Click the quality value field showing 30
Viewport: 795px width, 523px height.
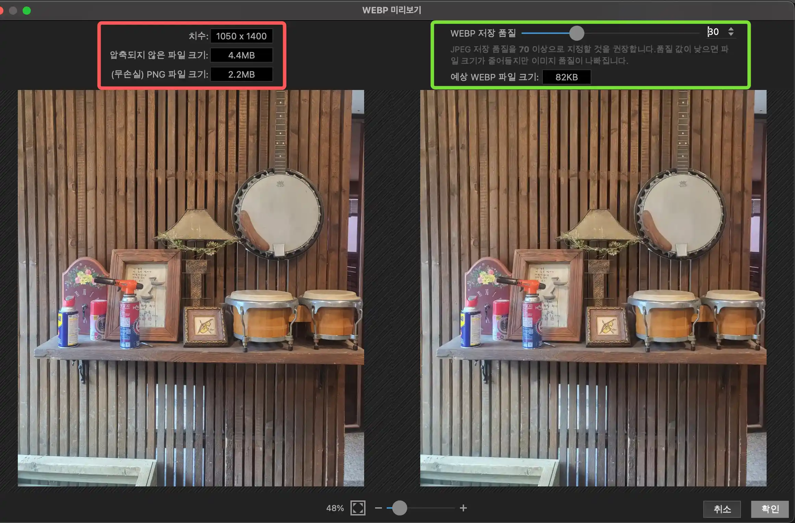coord(715,32)
